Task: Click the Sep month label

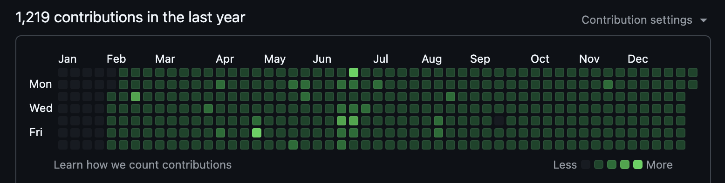Action: (480, 59)
